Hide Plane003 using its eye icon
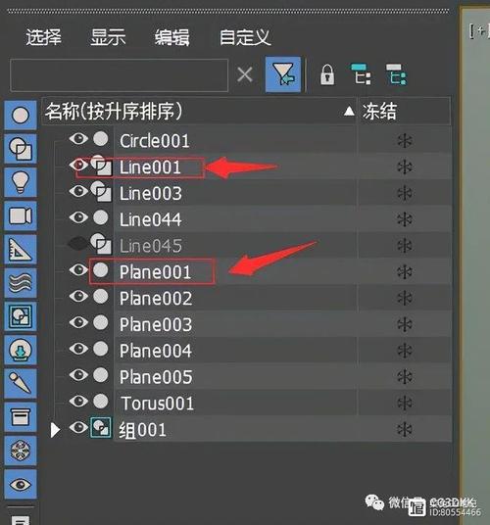Image resolution: width=490 pixels, height=525 pixels. [x=78, y=322]
